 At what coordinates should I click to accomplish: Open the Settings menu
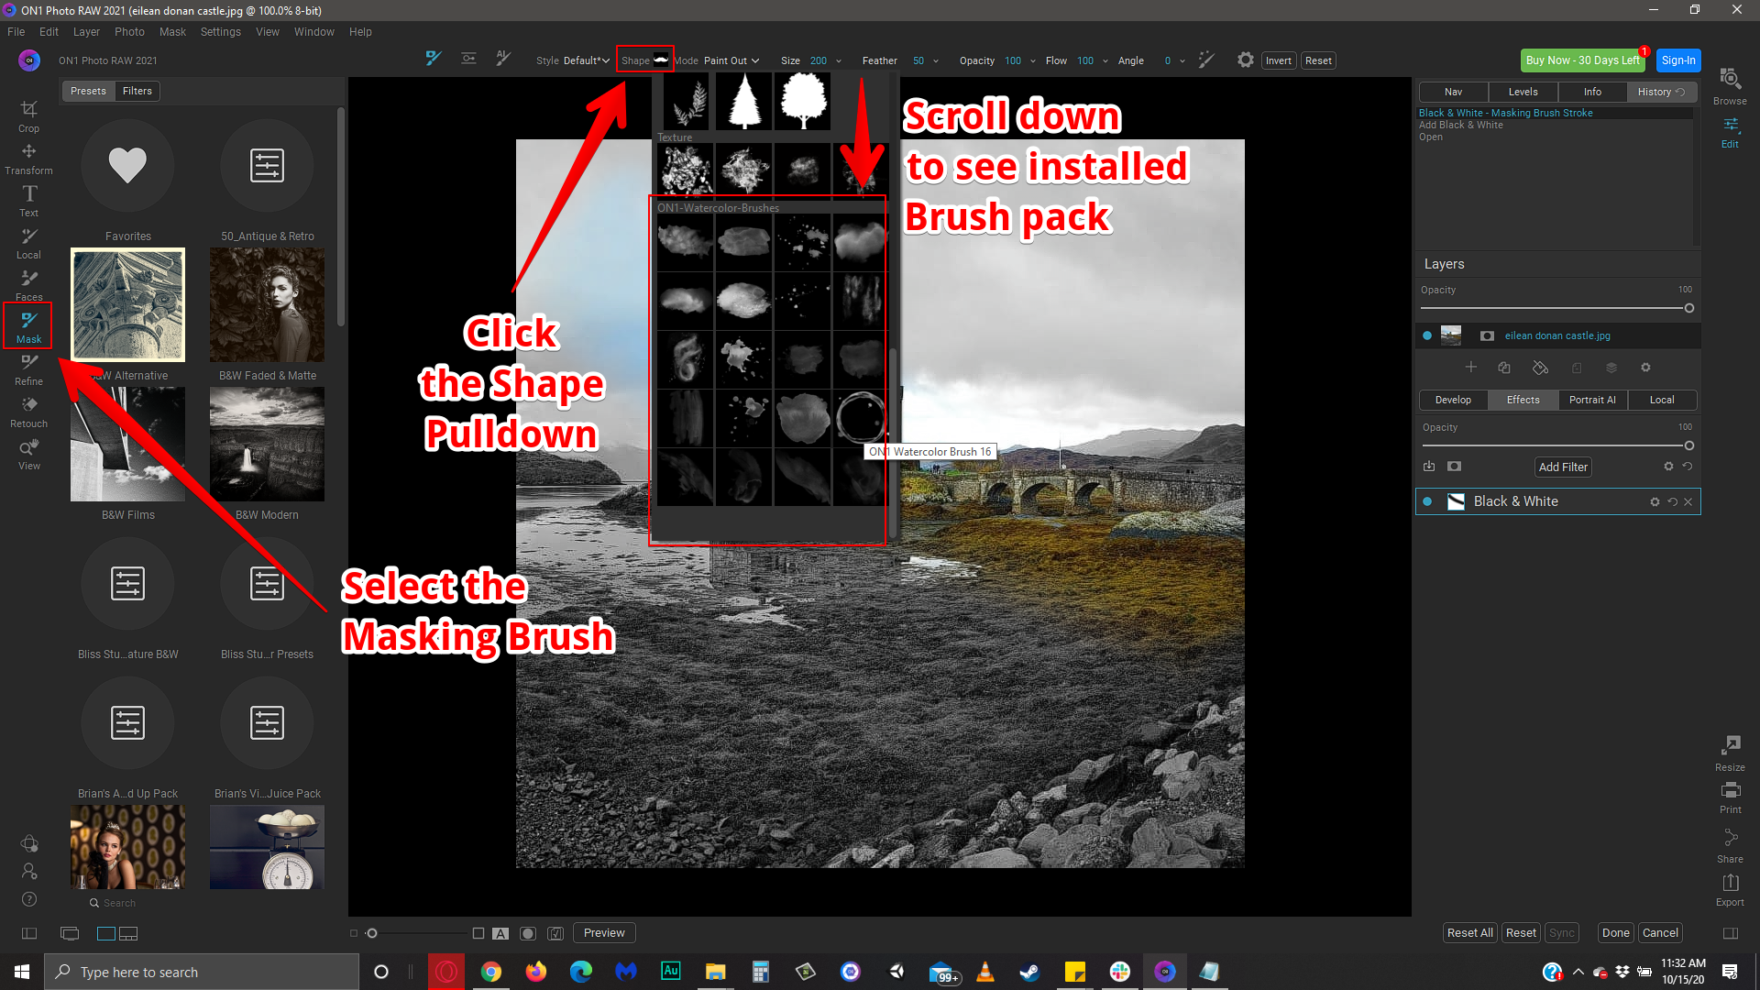point(221,31)
